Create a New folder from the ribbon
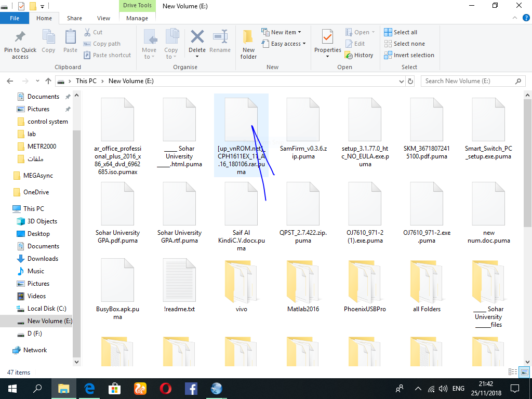The height and width of the screenshot is (399, 532). (x=248, y=44)
